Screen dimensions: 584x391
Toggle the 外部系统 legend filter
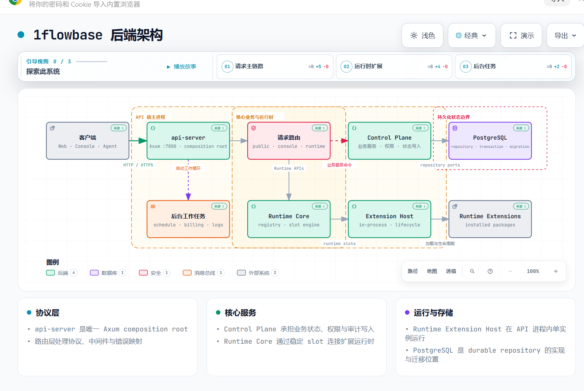[x=258, y=273]
